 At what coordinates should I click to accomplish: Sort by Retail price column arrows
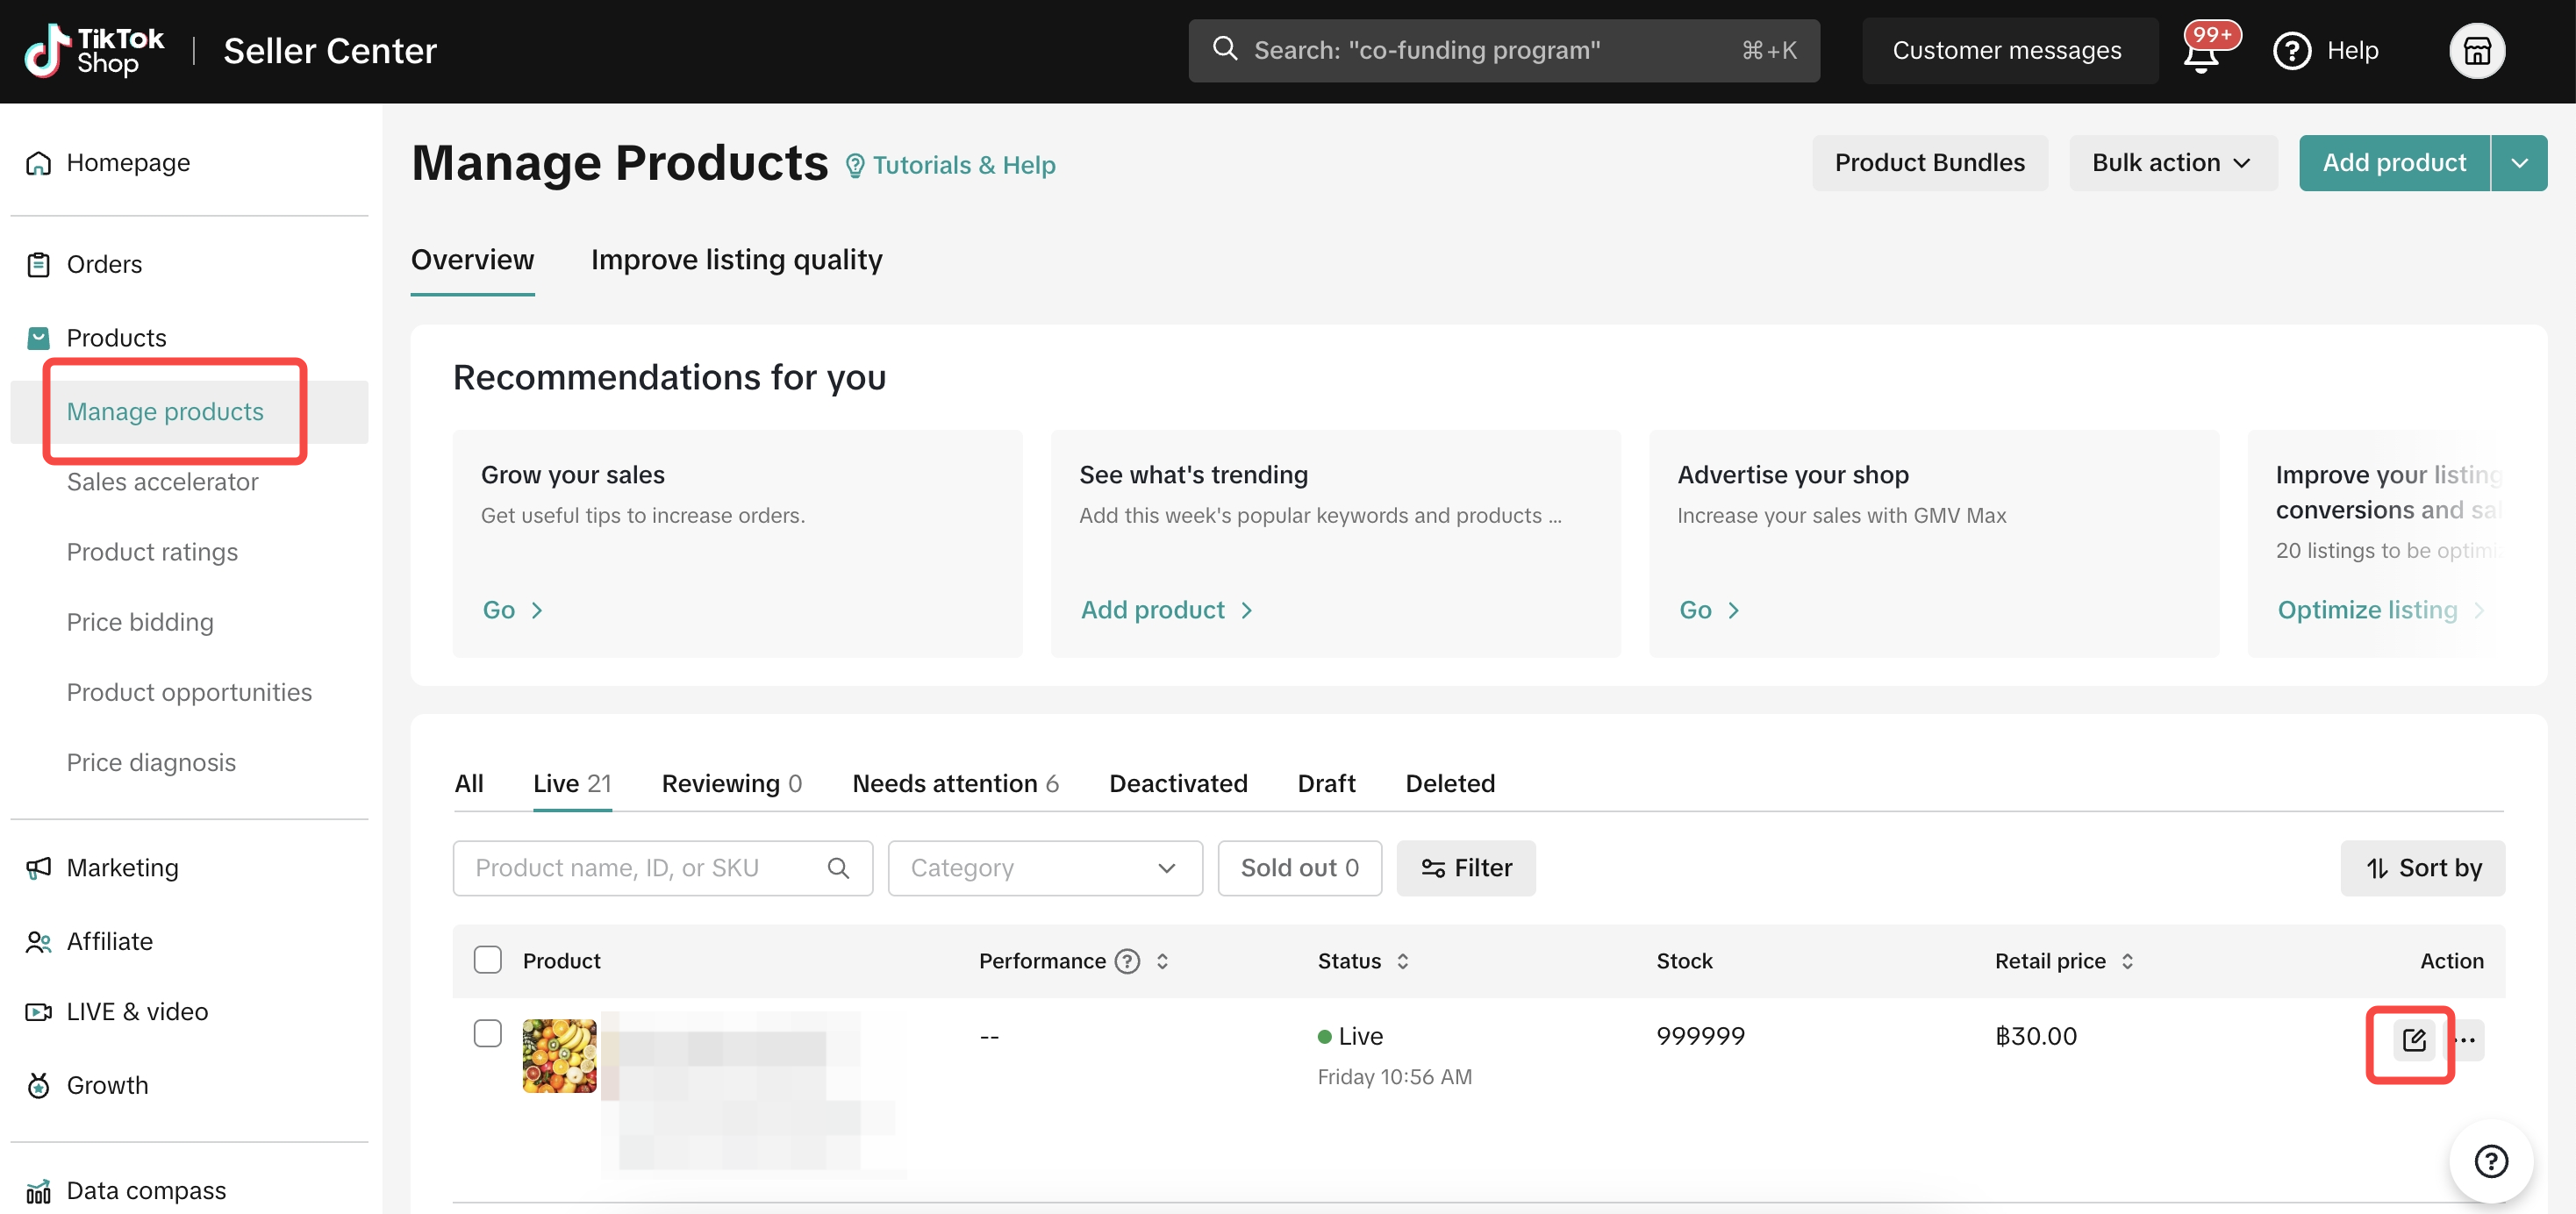pos(2127,961)
